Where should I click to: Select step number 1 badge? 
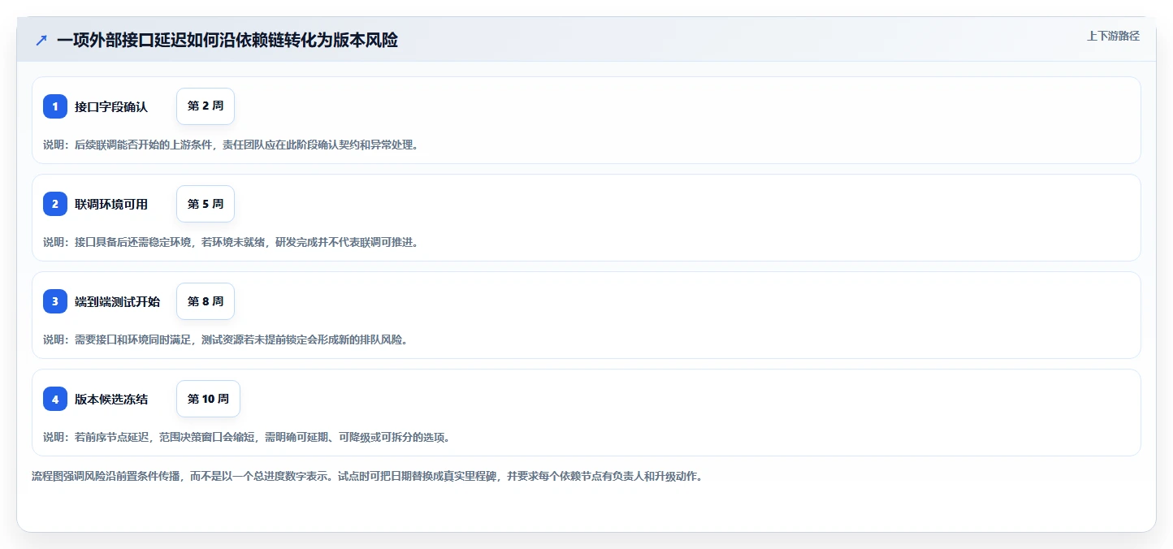click(x=55, y=106)
